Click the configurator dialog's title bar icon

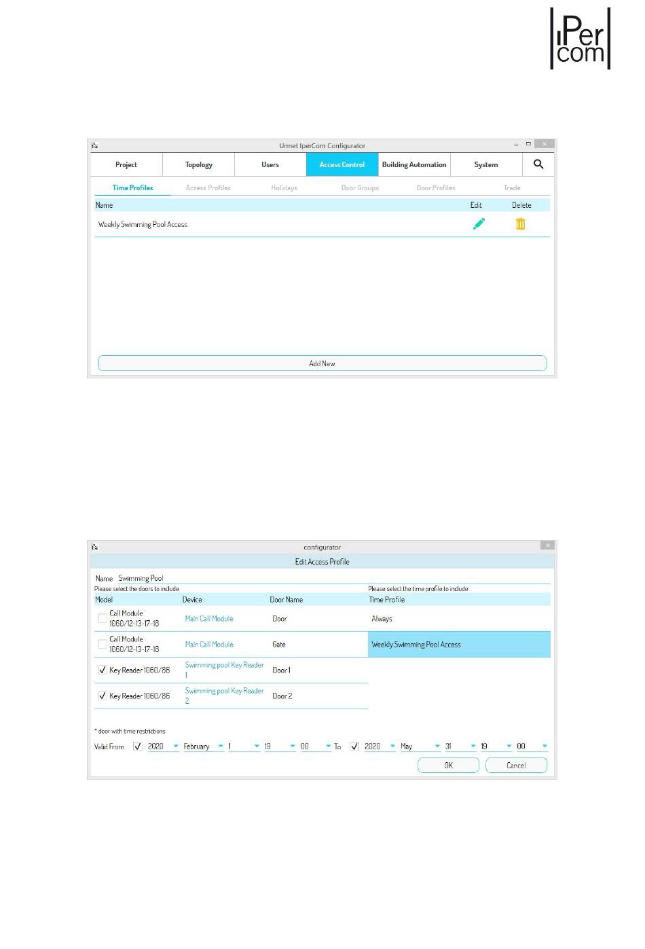click(95, 547)
